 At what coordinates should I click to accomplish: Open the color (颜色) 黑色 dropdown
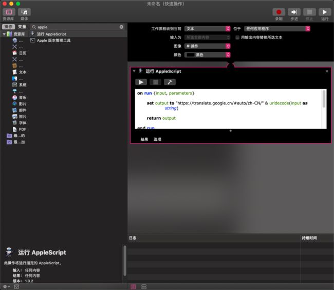point(207,55)
